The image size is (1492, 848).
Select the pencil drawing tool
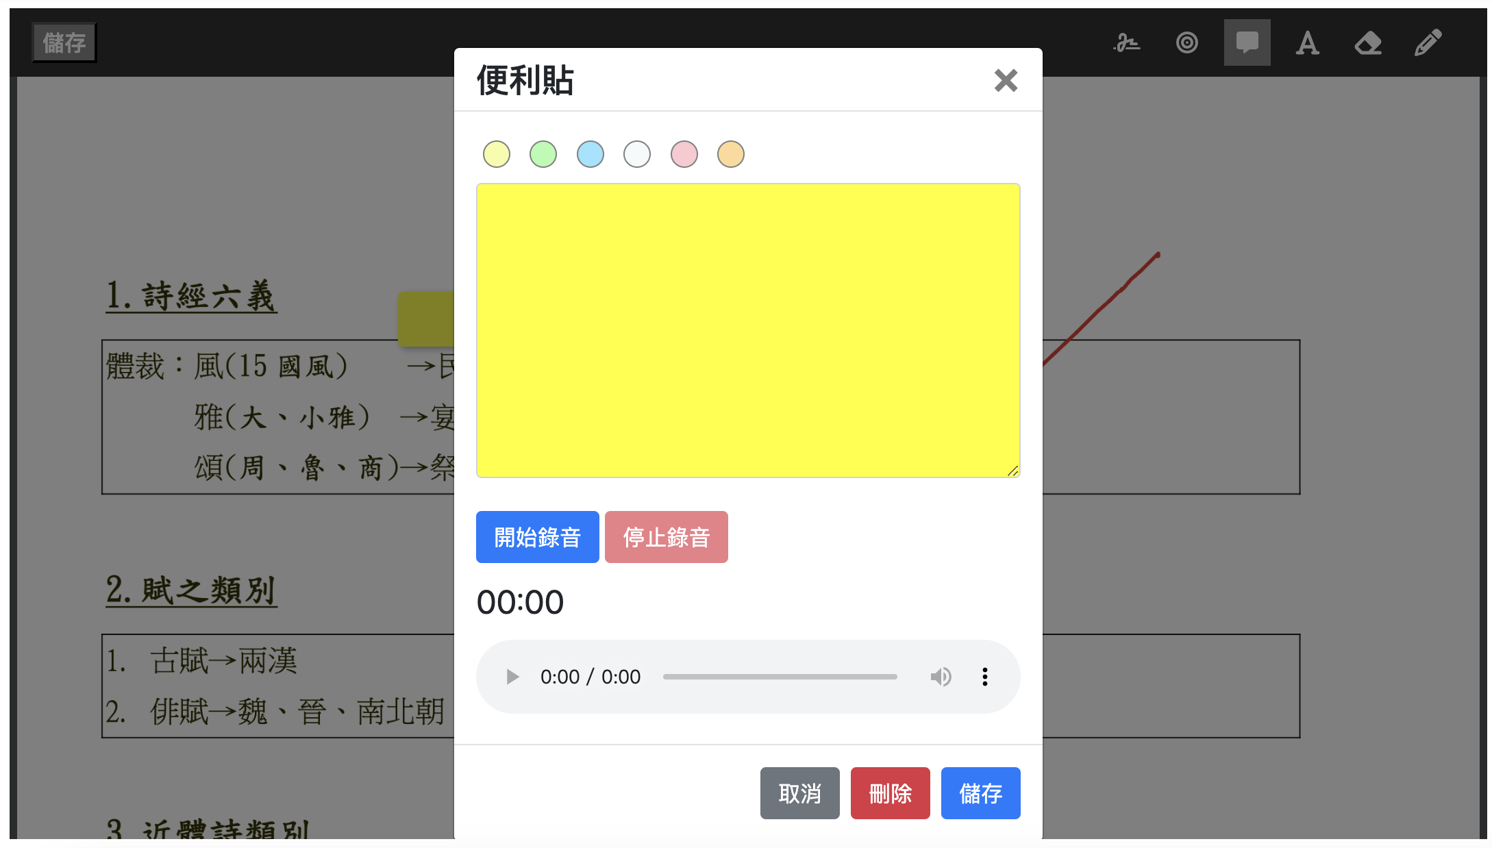coord(1428,43)
